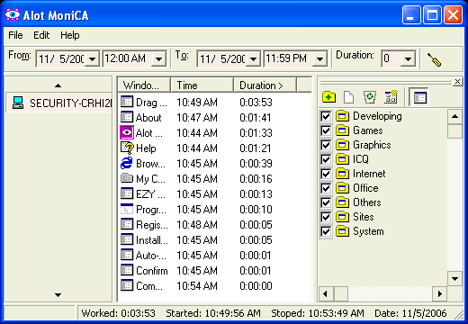Click the new blank document icon

click(348, 97)
